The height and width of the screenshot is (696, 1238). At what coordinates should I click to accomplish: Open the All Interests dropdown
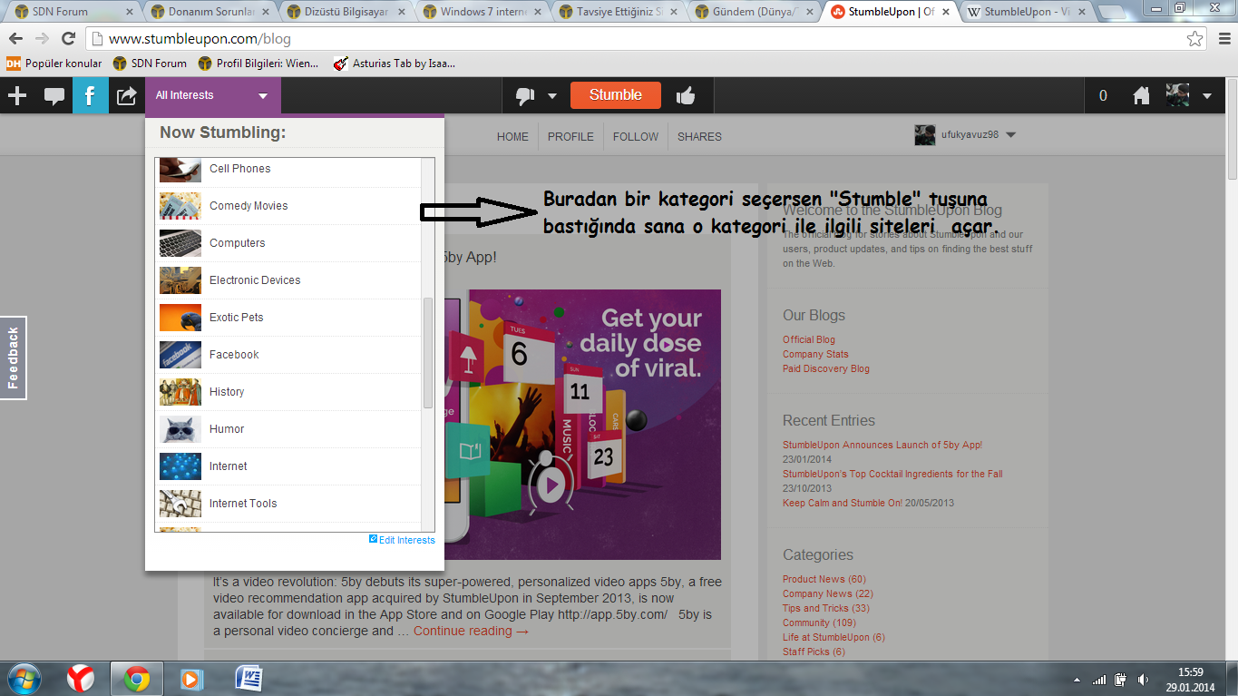coord(213,95)
